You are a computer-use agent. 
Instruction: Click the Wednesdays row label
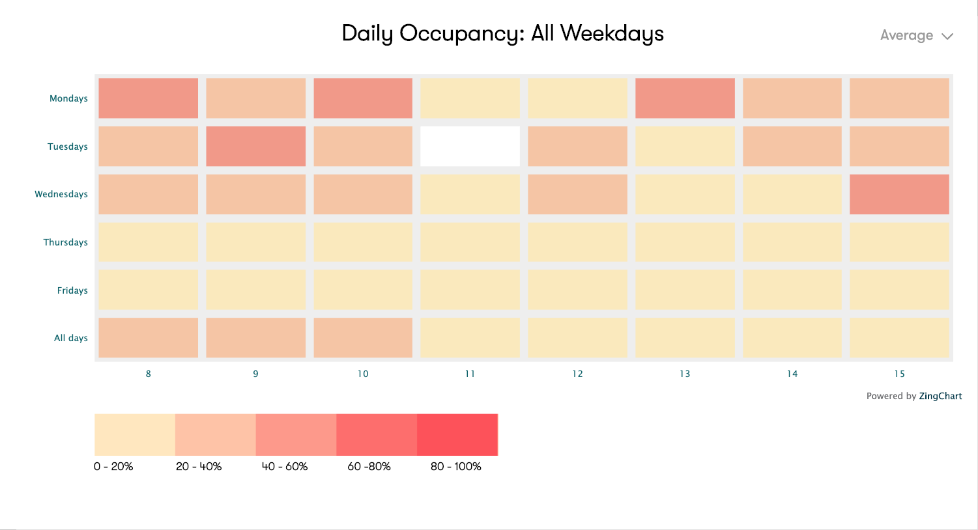(61, 194)
